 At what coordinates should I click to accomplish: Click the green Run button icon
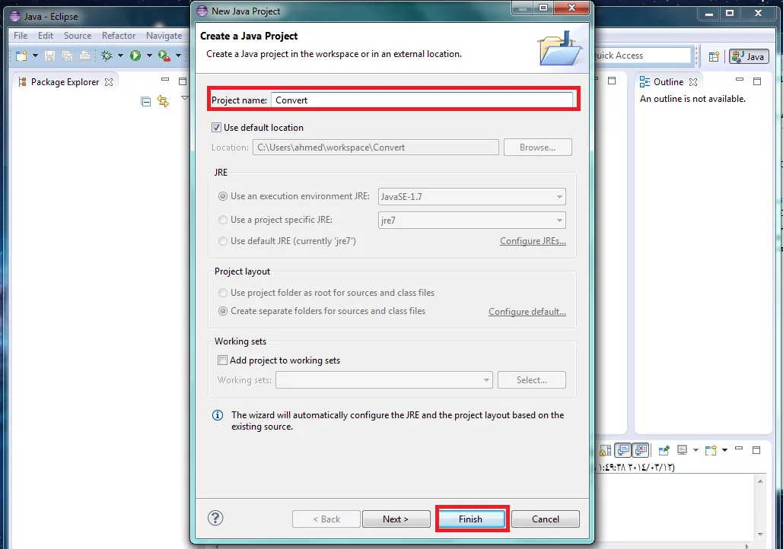tap(135, 56)
